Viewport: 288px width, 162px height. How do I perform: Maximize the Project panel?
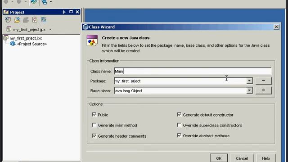71,12
